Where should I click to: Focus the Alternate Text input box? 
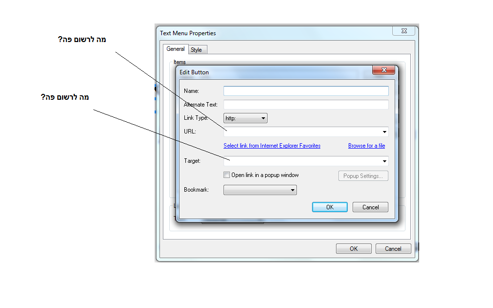click(x=306, y=105)
